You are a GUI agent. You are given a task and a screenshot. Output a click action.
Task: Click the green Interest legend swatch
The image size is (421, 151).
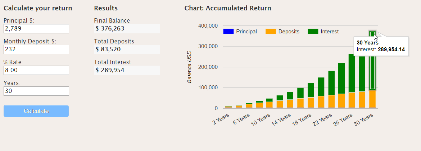pyautogui.click(x=313, y=31)
